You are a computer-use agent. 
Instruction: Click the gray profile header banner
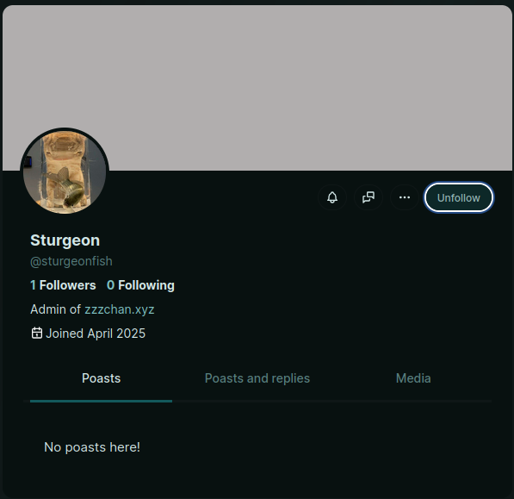257,88
